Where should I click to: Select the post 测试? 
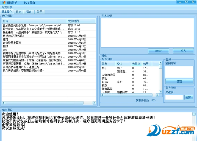pos(49,46)
